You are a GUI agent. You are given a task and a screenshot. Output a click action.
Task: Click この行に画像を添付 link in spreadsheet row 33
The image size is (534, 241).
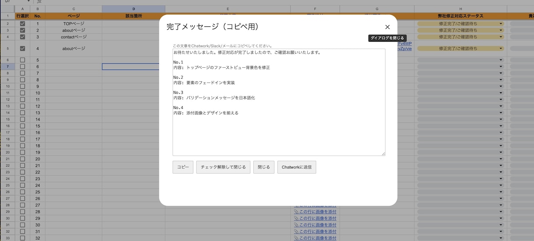315,238
